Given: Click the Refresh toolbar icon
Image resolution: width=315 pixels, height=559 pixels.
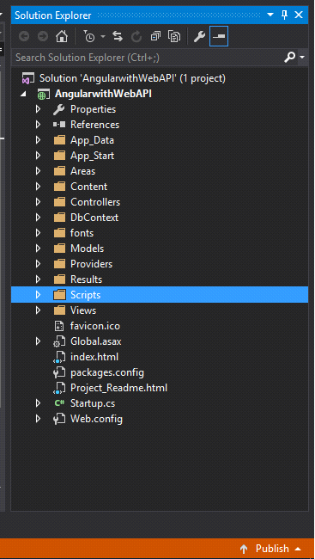Looking at the screenshot, I should click(x=136, y=37).
